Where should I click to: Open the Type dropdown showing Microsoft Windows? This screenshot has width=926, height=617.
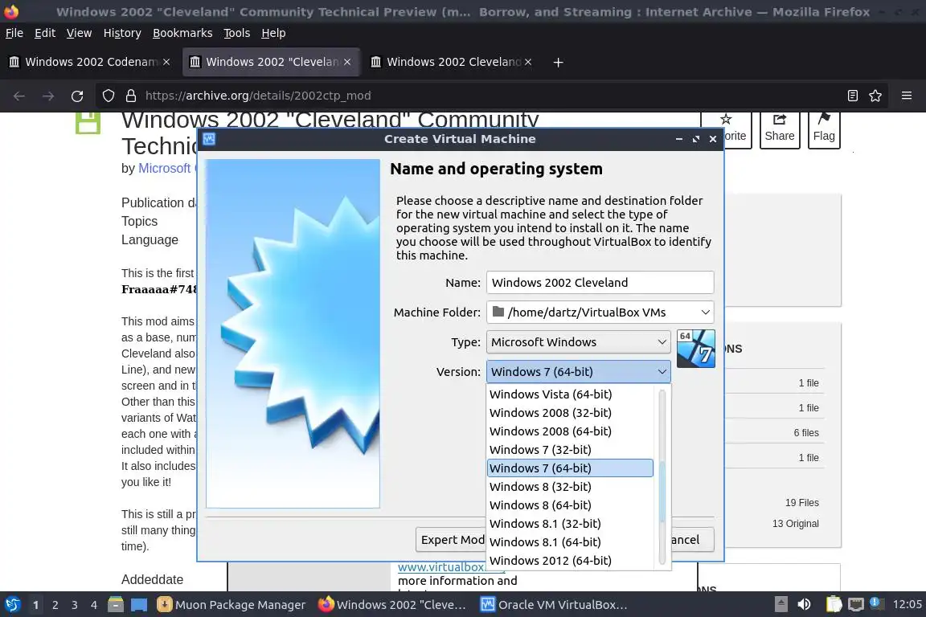tap(579, 342)
